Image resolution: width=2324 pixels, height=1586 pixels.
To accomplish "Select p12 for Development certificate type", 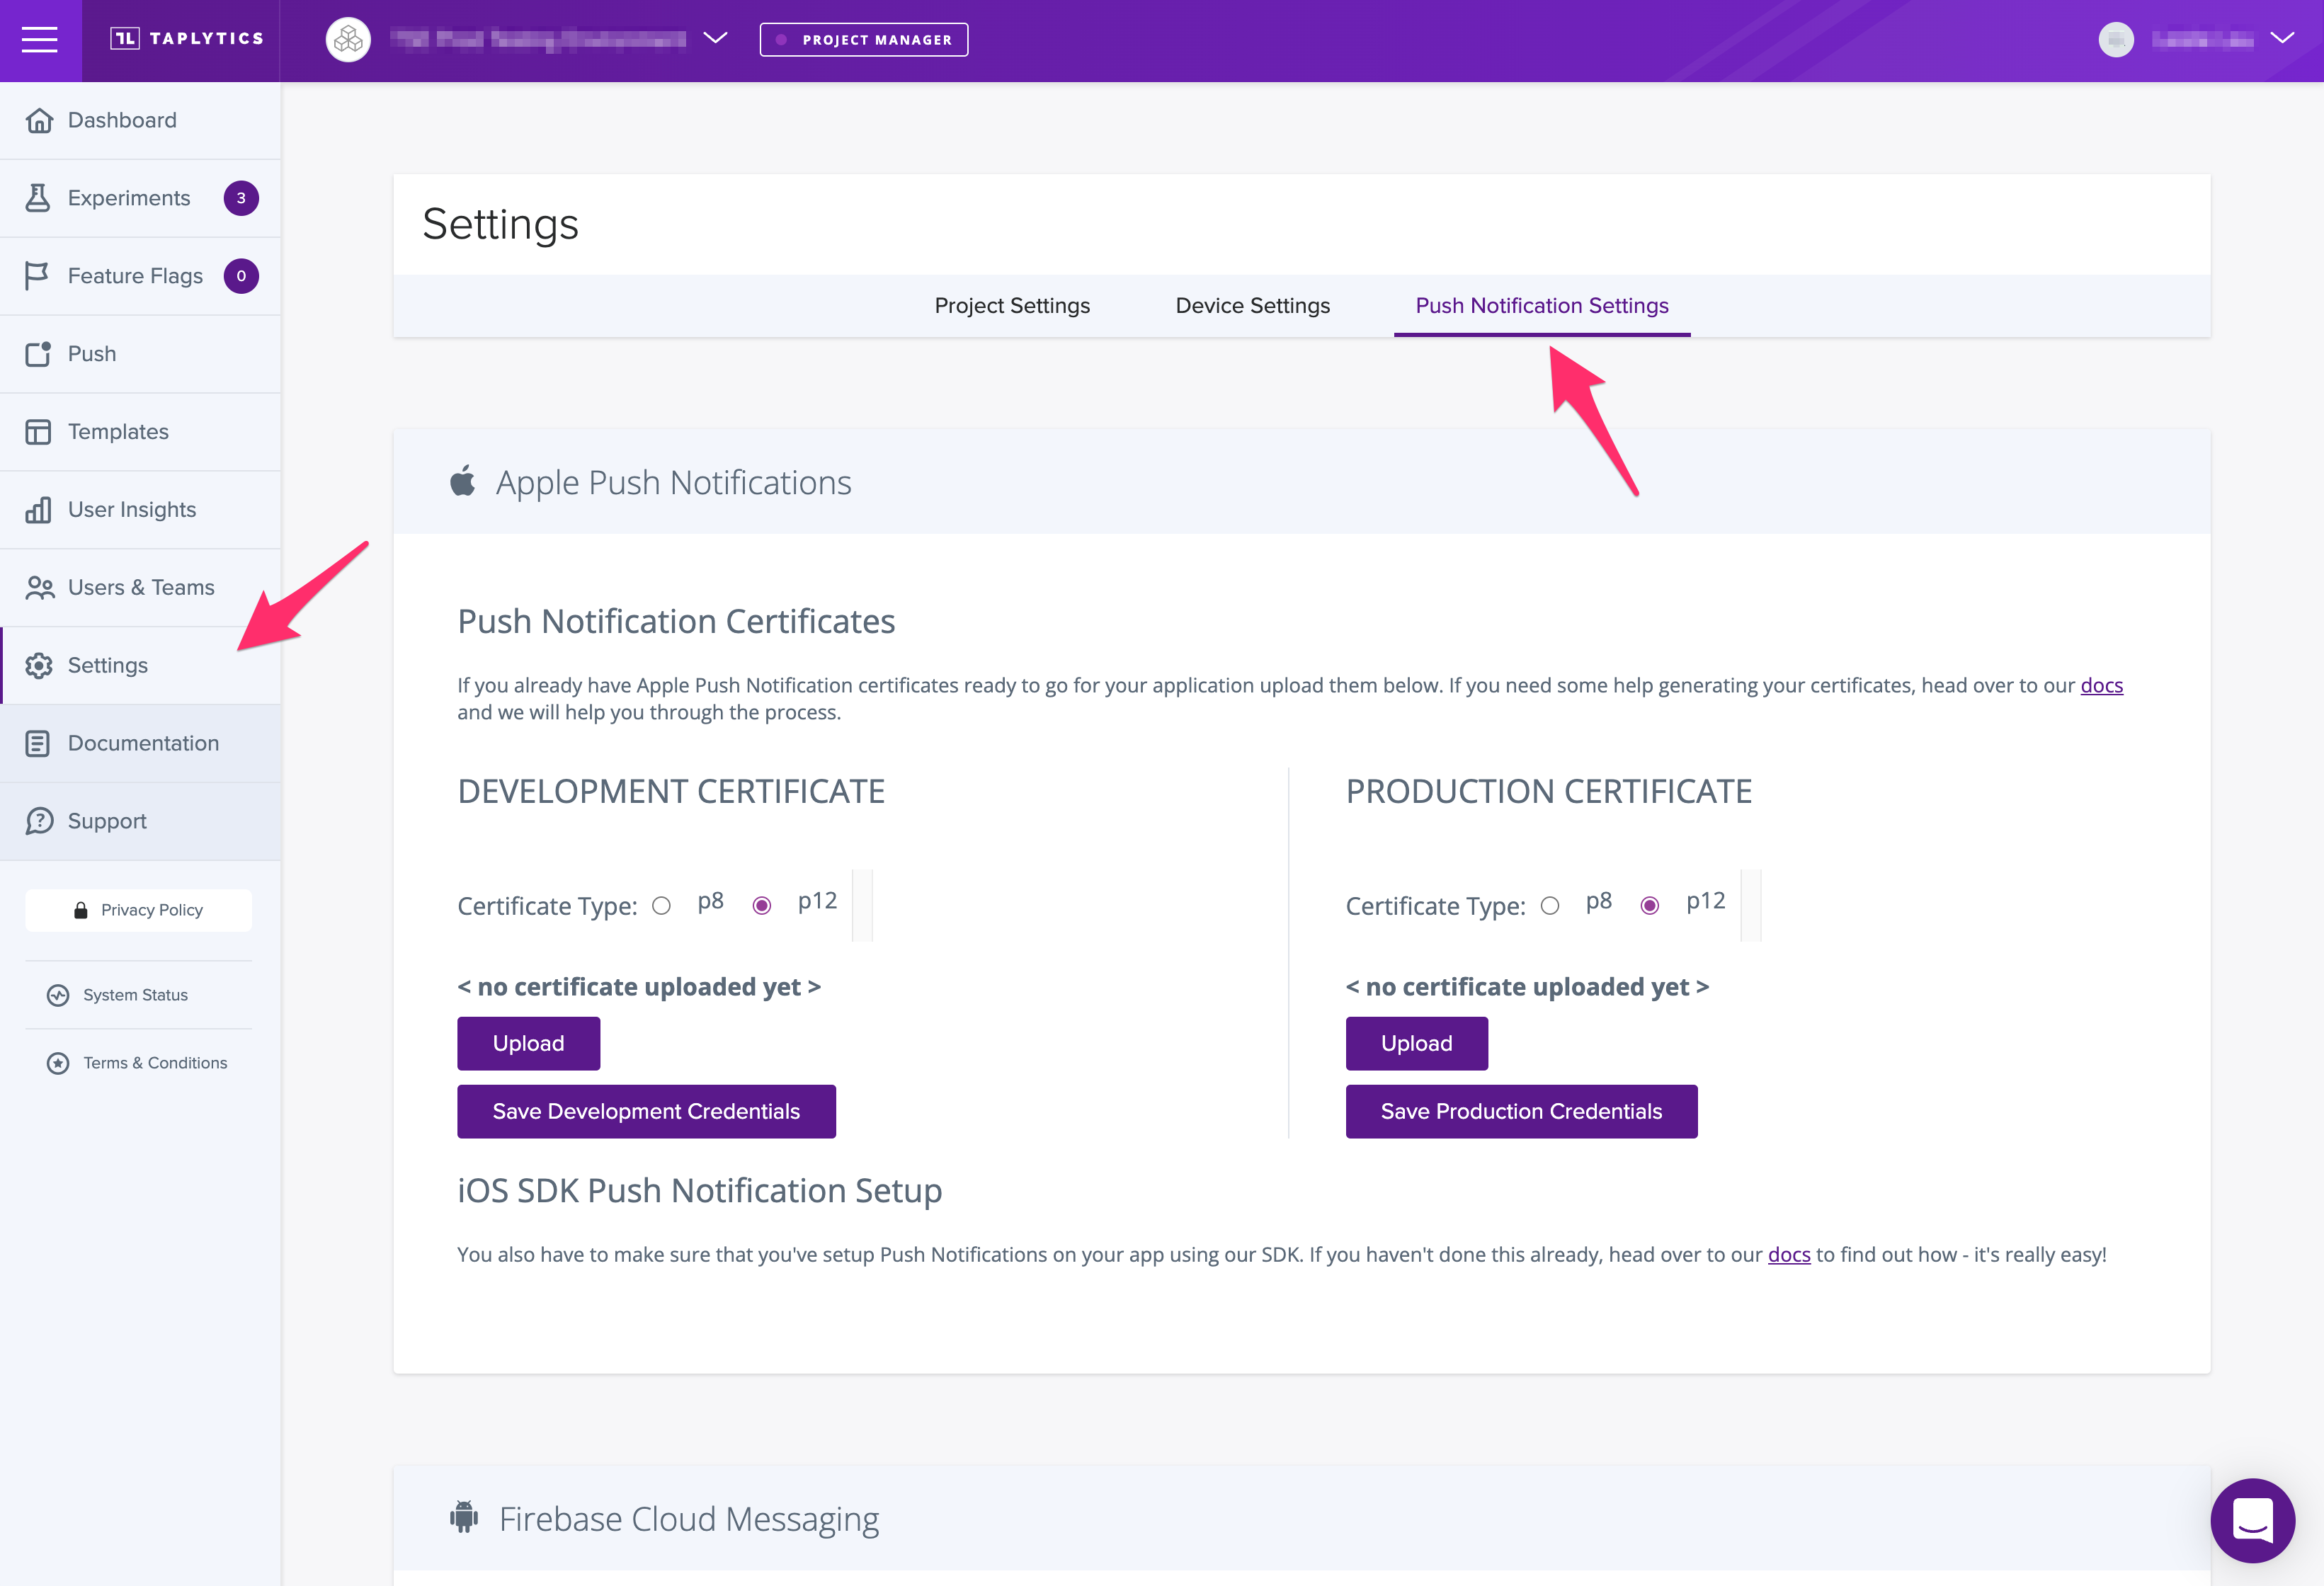I will point(762,906).
